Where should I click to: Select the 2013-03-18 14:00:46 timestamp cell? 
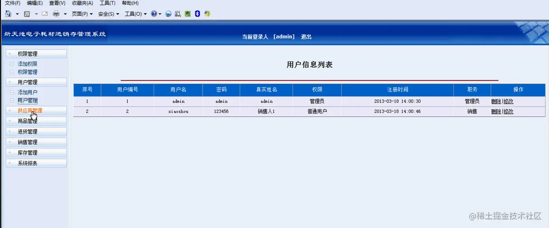(x=397, y=112)
